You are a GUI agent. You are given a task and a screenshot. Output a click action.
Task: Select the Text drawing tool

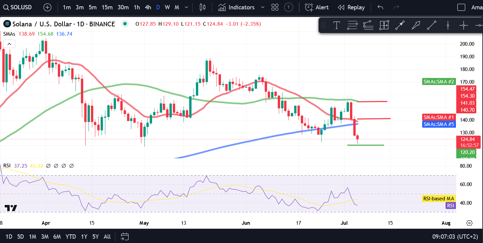tap(337, 25)
